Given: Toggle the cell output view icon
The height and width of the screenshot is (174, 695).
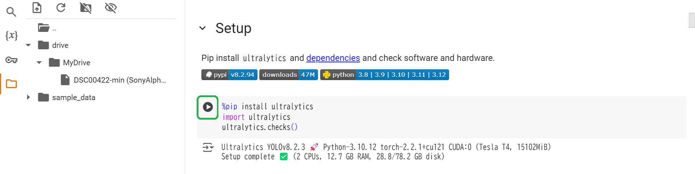Looking at the screenshot, I should click(208, 148).
